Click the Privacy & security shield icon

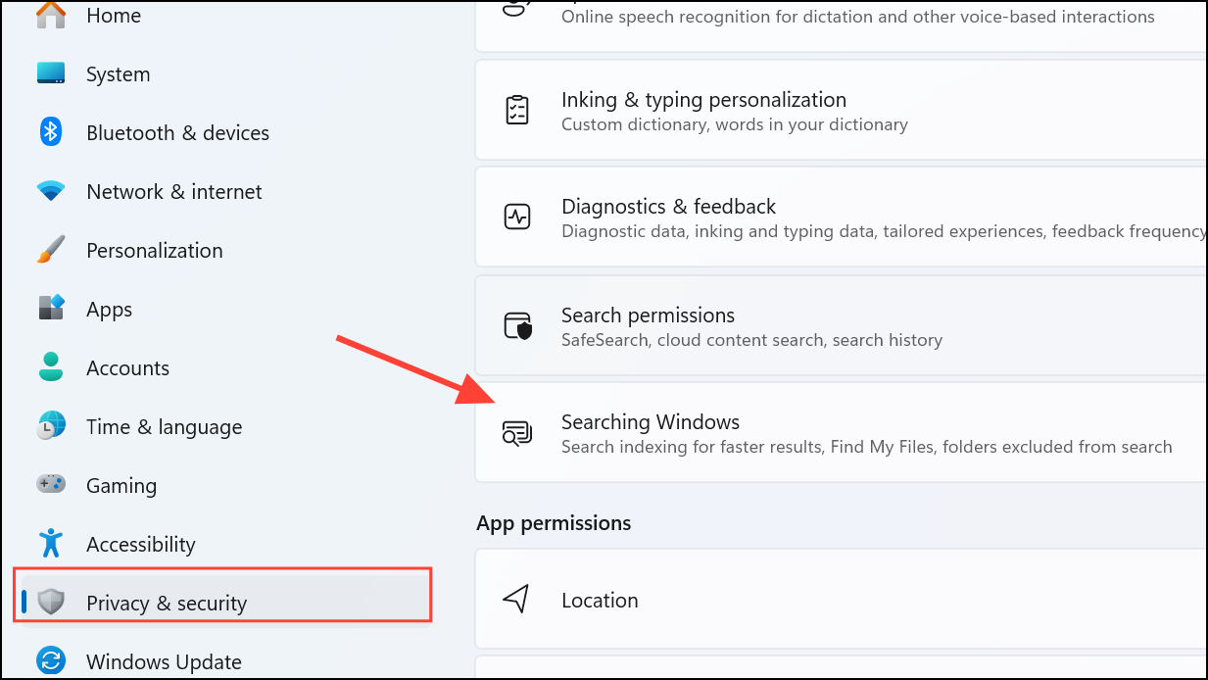point(51,602)
